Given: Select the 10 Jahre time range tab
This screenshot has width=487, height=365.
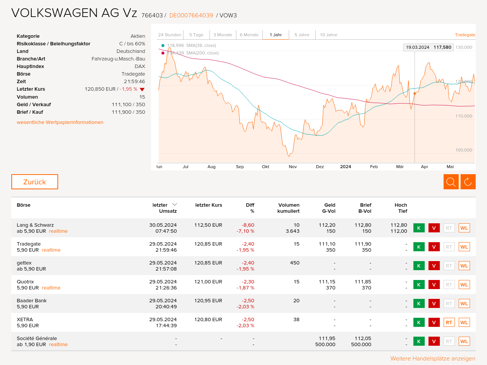Looking at the screenshot, I should [328, 34].
